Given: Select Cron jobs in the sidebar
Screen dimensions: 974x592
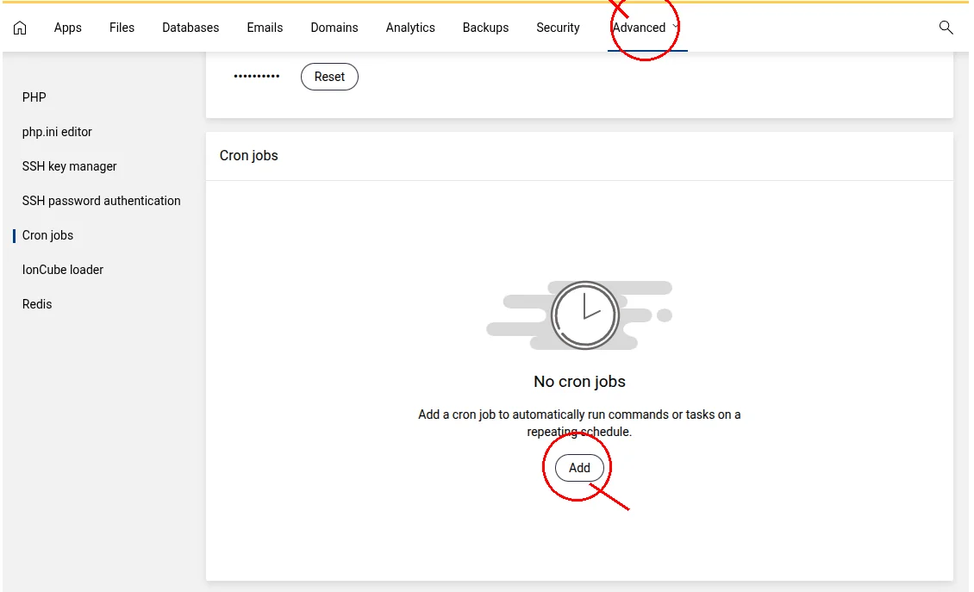Looking at the screenshot, I should click(x=47, y=235).
